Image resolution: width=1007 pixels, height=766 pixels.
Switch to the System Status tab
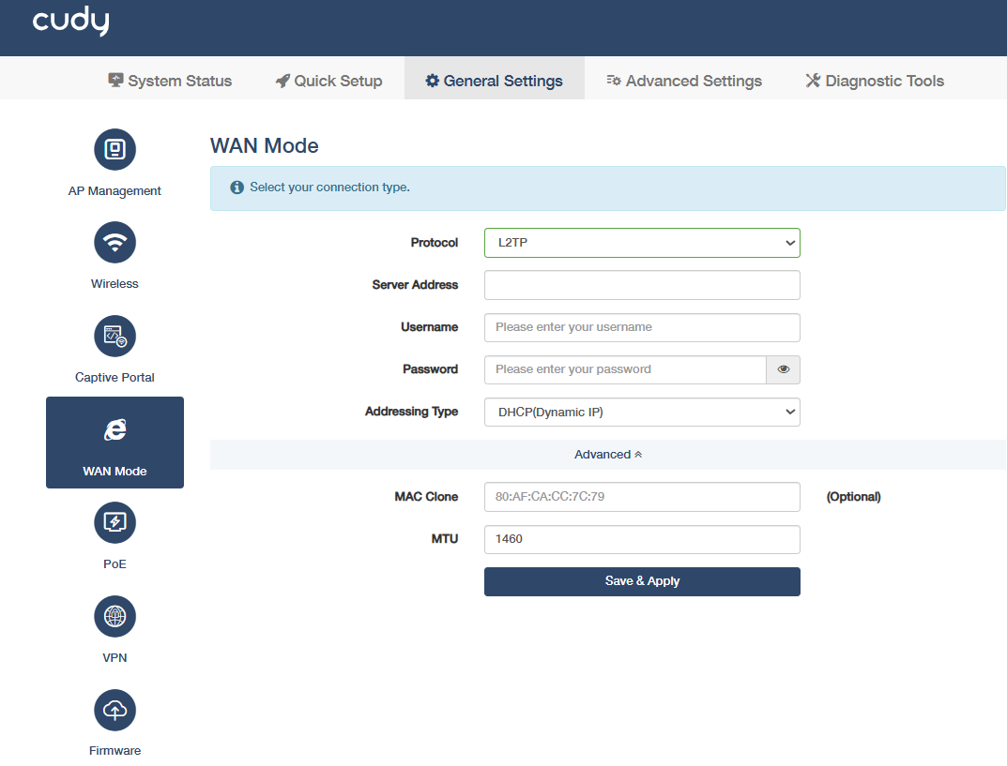click(x=170, y=81)
